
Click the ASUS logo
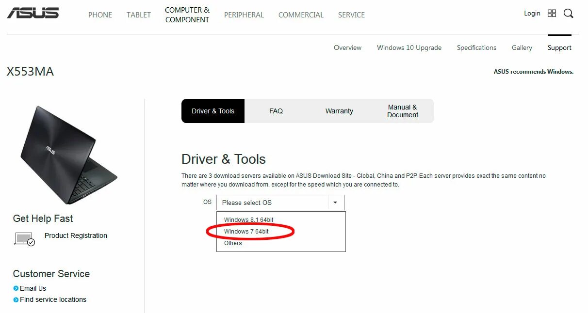point(33,13)
